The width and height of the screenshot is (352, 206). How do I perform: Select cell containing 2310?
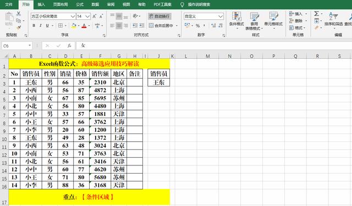100,82
